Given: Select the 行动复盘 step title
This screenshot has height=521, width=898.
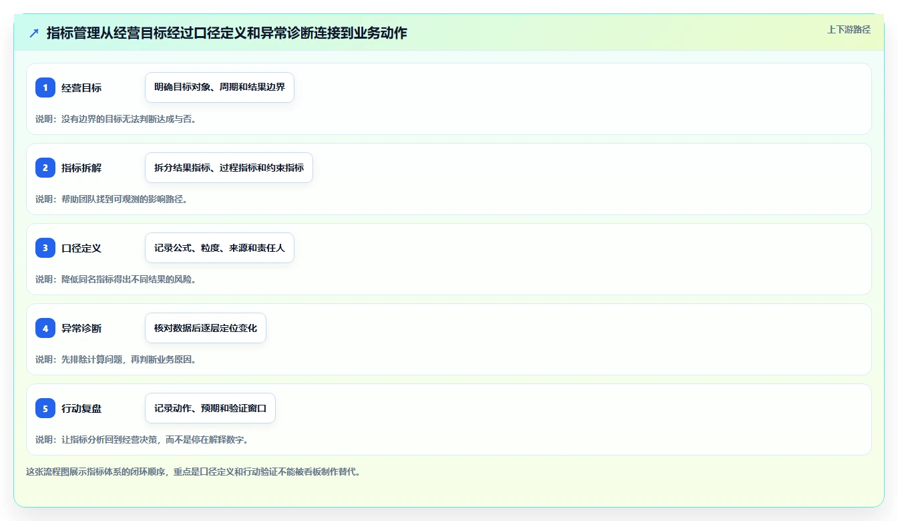Looking at the screenshot, I should [81, 408].
